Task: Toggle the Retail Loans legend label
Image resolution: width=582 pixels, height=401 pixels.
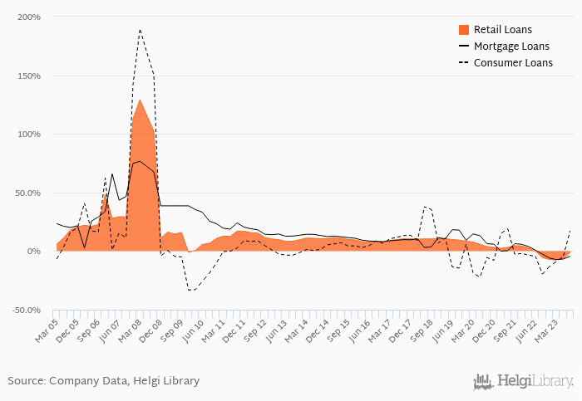Action: pyautogui.click(x=504, y=31)
